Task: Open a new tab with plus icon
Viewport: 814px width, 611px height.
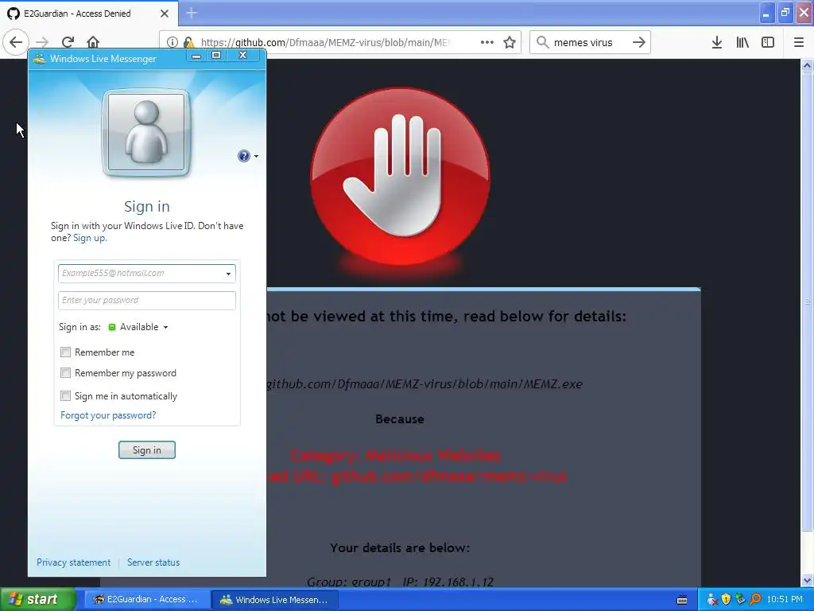Action: [x=192, y=13]
